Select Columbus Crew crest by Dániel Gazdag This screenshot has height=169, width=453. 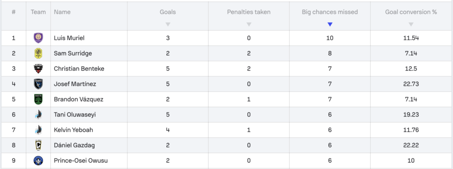(x=38, y=145)
